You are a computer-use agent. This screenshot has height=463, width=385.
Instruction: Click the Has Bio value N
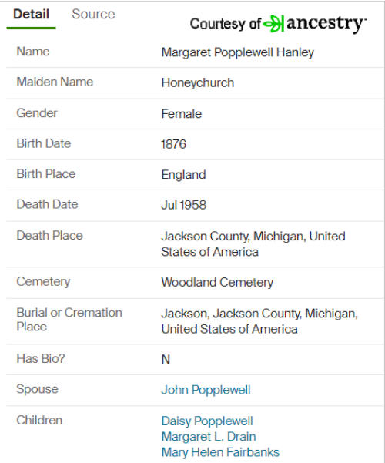coord(166,359)
